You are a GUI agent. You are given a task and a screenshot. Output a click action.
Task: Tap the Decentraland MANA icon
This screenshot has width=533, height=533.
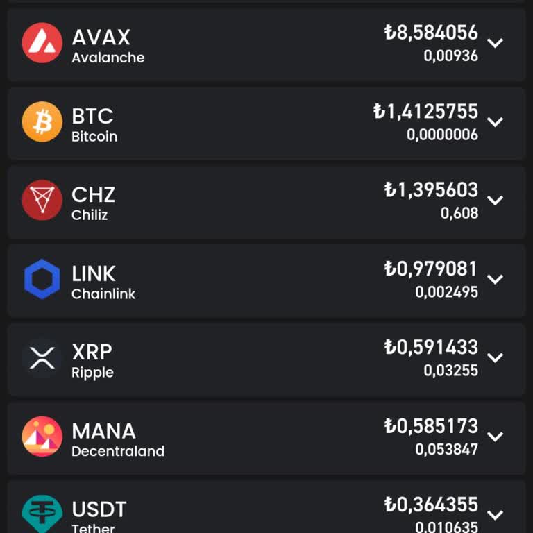click(42, 437)
